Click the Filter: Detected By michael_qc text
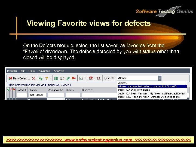The height and width of the screenshot is (147, 196). [x=39, y=85]
